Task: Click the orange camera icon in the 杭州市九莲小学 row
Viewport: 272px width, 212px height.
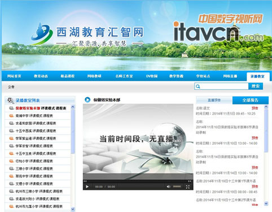Action: (x=11, y=206)
